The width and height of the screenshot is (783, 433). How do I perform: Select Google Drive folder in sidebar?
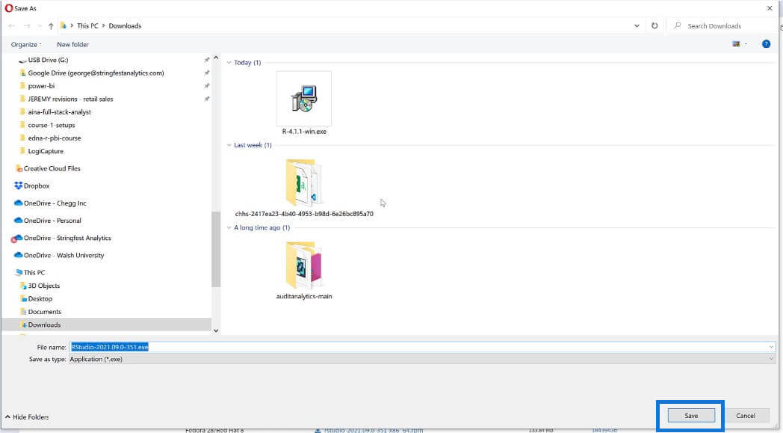[x=96, y=73]
